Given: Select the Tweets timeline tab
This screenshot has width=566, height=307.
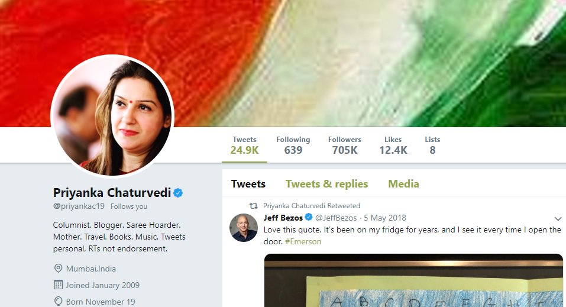Looking at the screenshot, I should (x=248, y=184).
